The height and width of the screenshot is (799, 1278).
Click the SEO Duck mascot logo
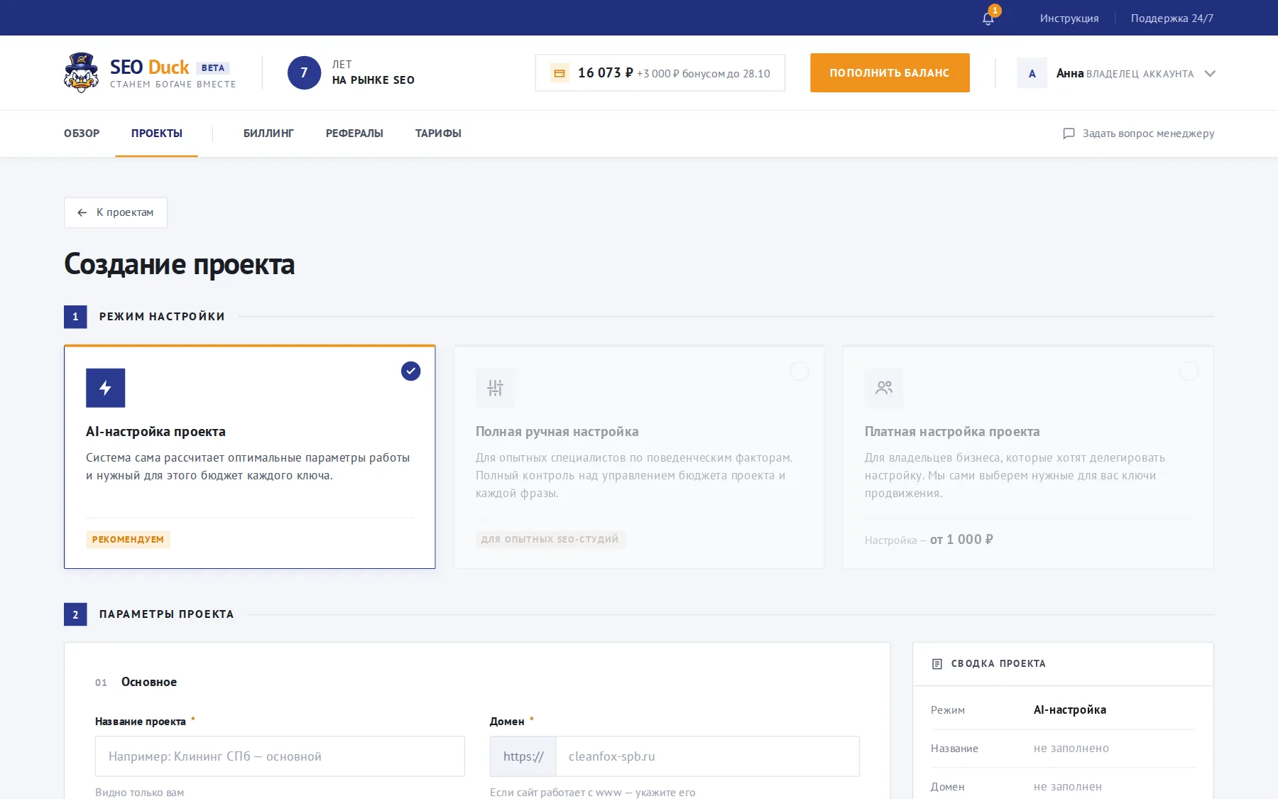[82, 72]
